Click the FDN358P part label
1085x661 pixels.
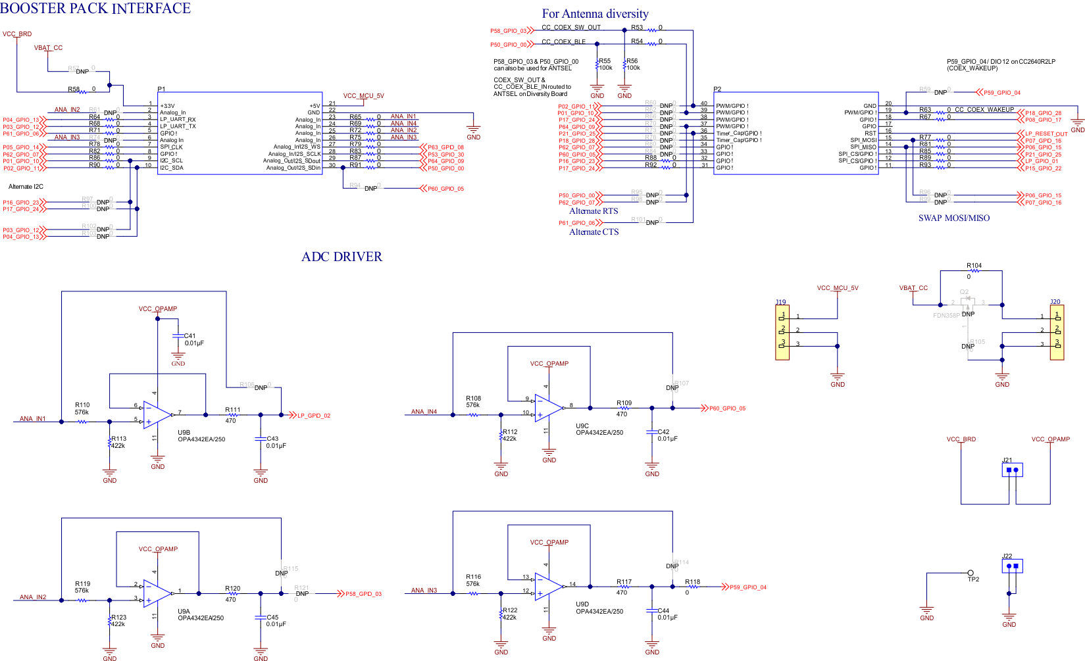point(946,315)
